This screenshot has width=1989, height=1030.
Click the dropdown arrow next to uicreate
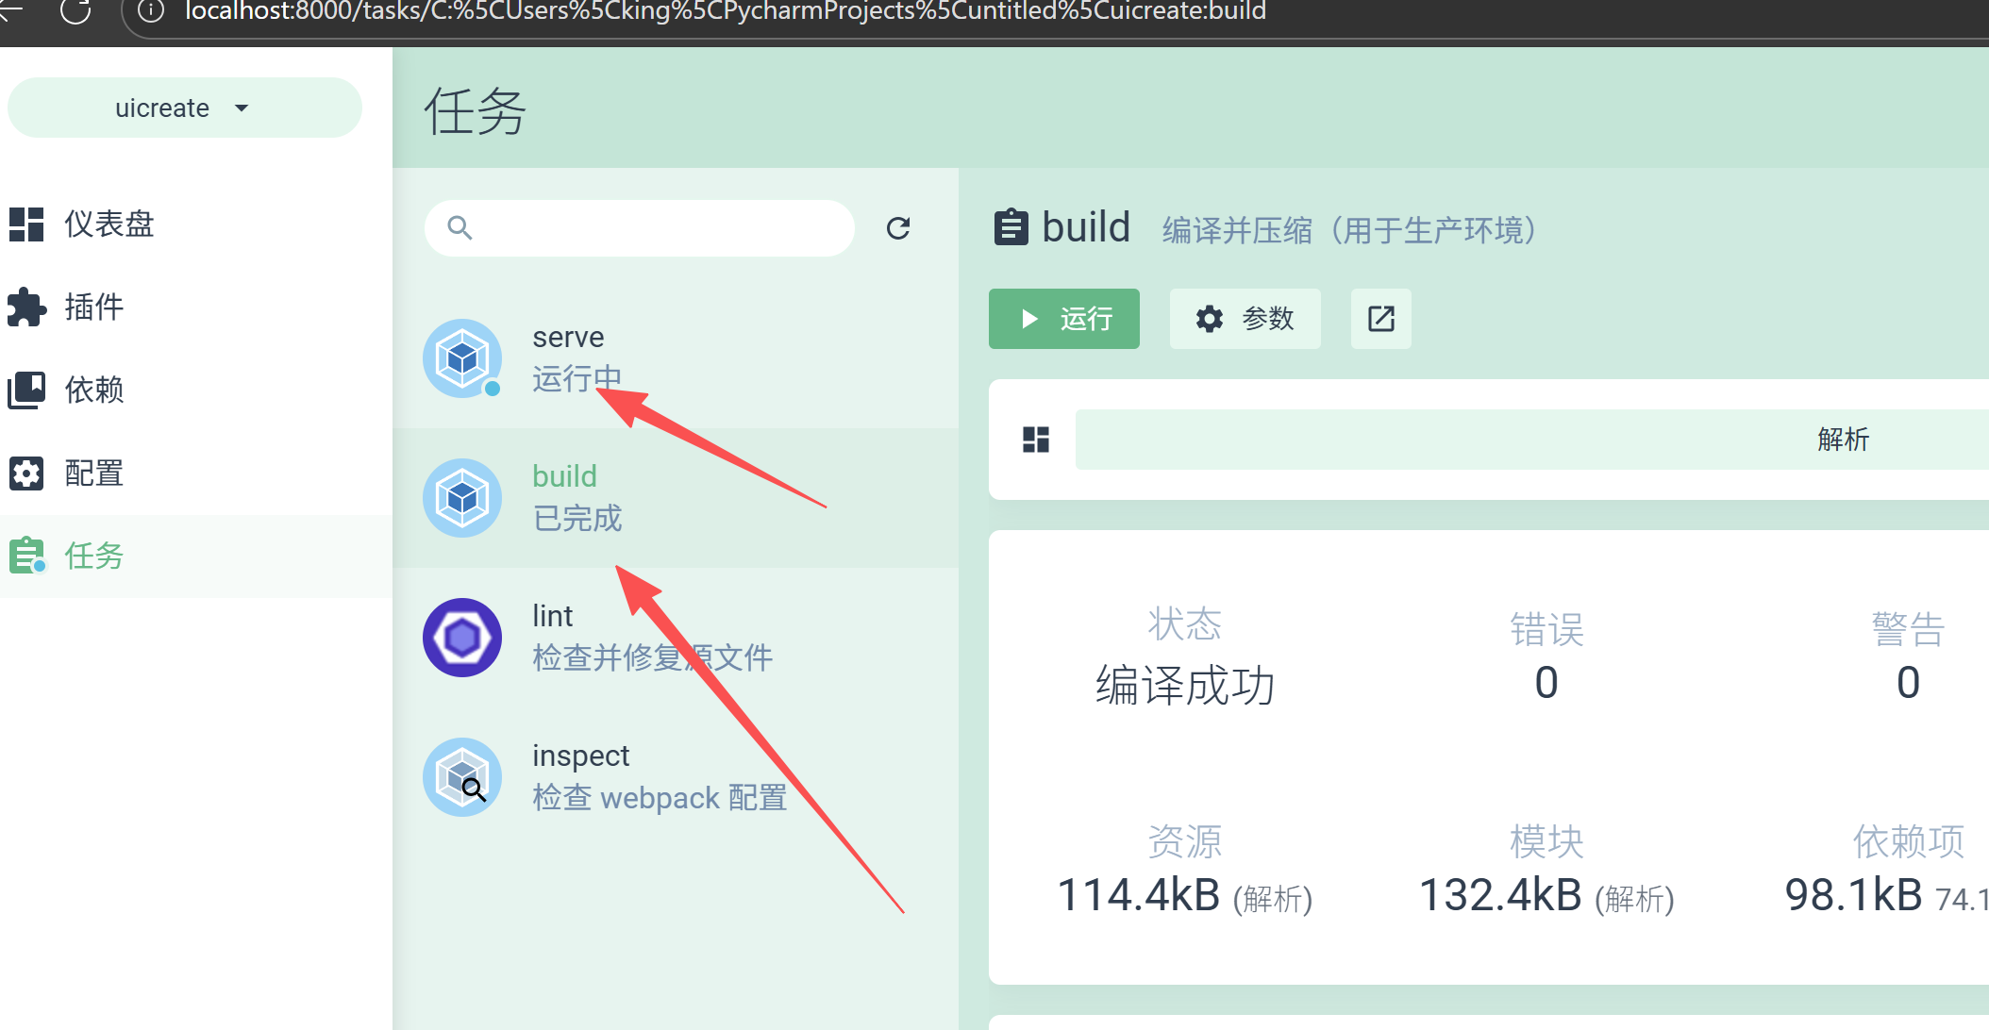click(x=242, y=108)
